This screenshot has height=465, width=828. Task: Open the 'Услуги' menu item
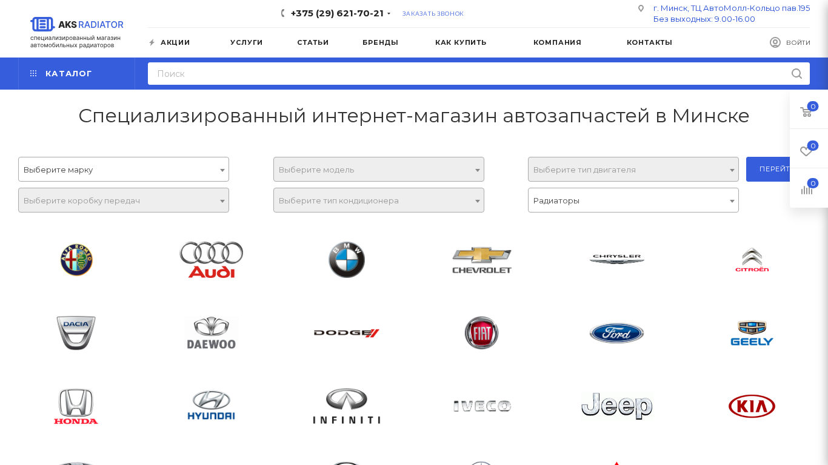[x=247, y=42]
